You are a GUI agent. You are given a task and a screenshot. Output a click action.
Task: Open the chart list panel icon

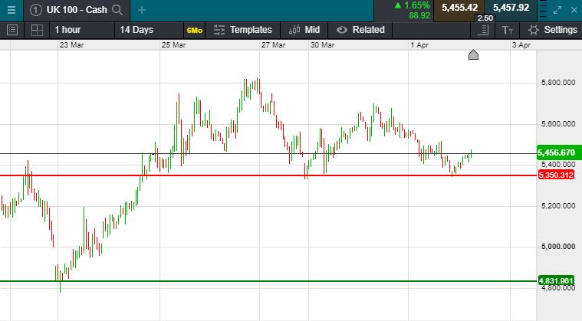12,30
